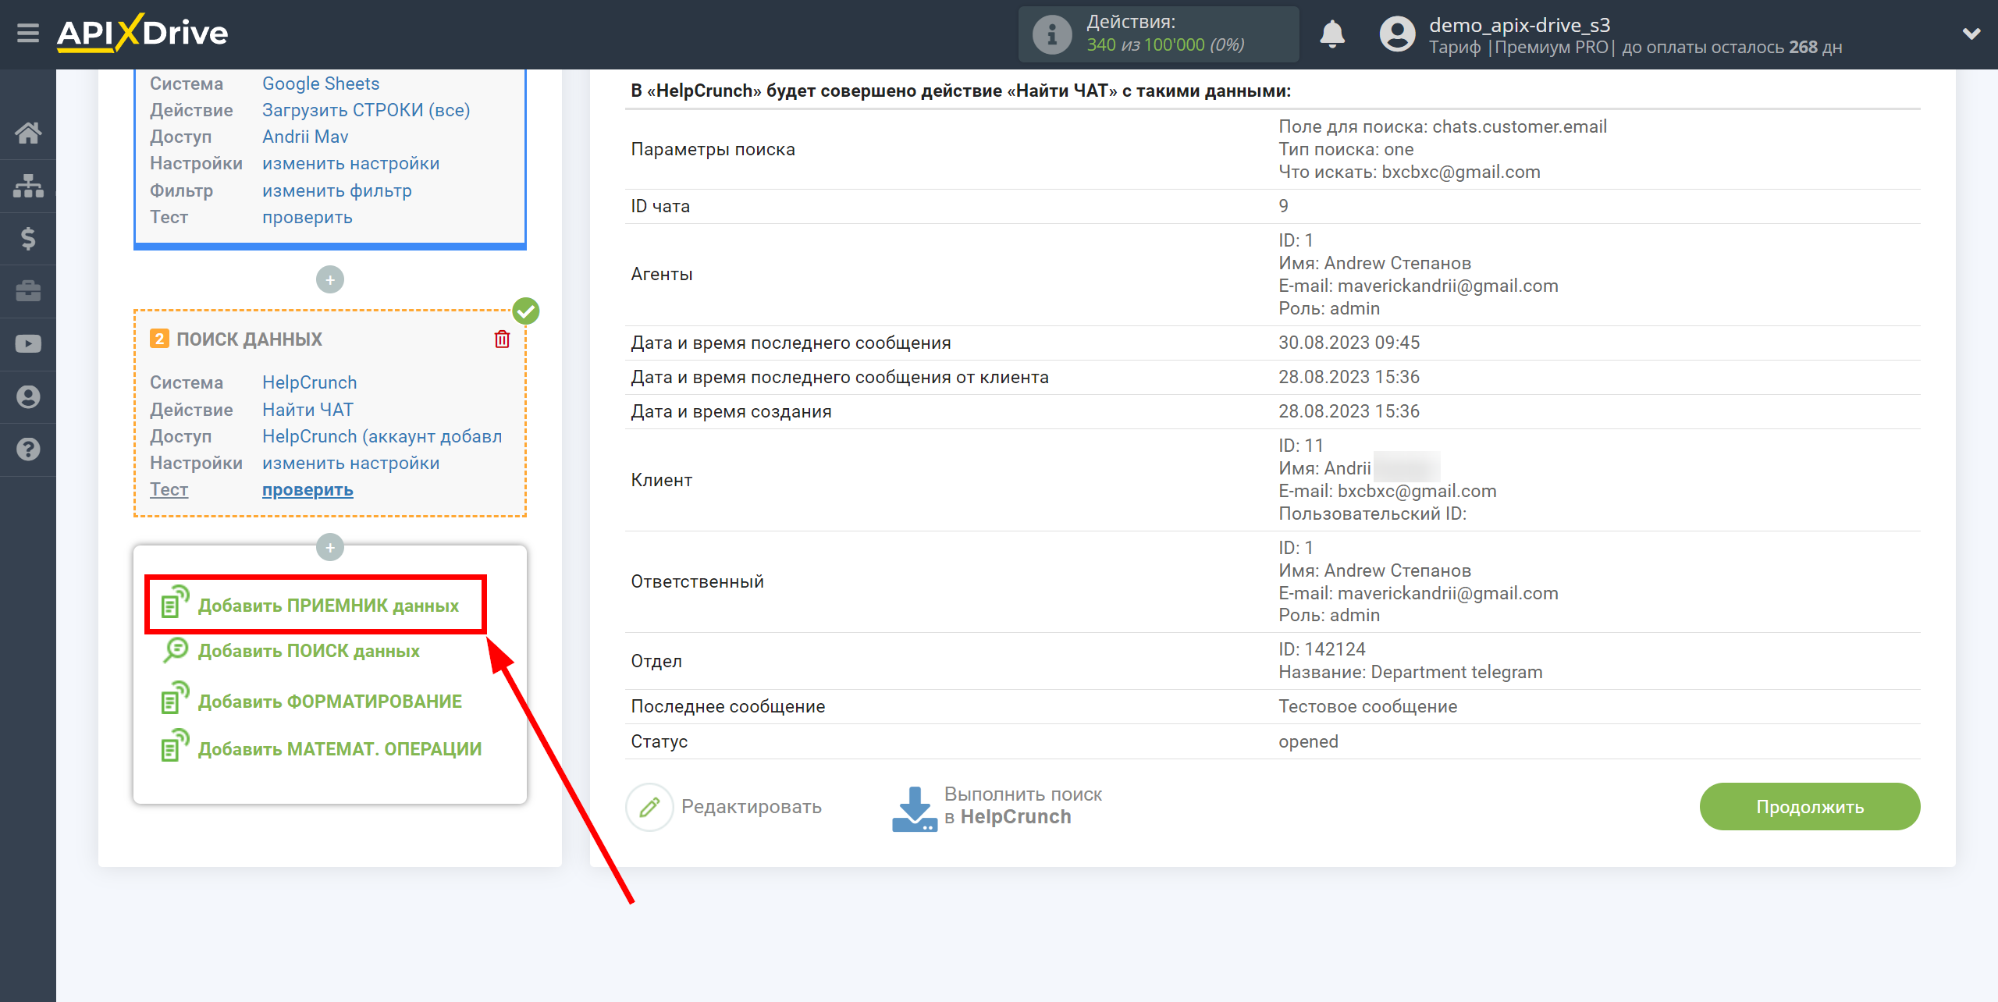This screenshot has width=1998, height=1002.
Task: Click Добавить МАТЕМАТ. ОПЕРАЦИИ
Action: [340, 749]
